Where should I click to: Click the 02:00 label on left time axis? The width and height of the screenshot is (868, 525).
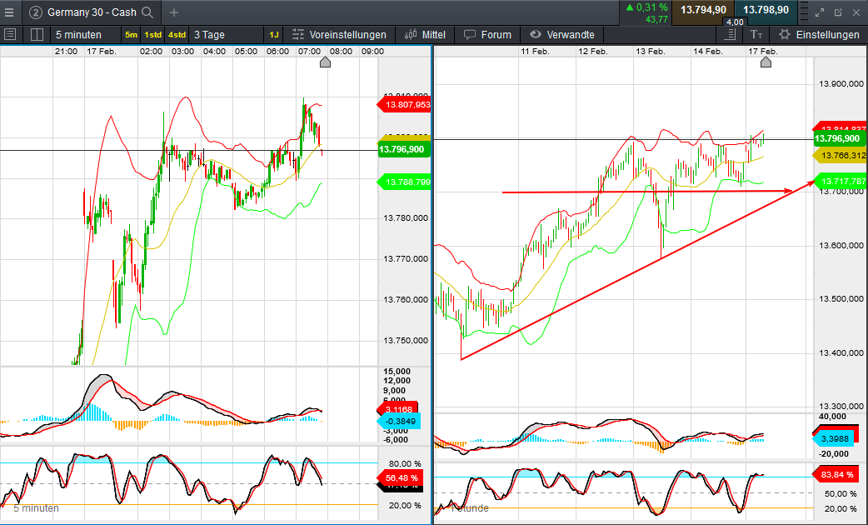[x=151, y=51]
